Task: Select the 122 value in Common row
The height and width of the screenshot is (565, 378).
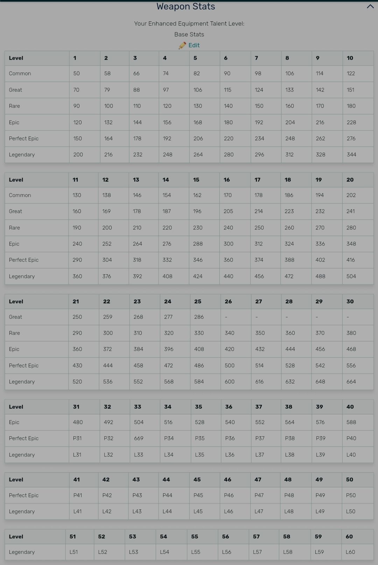Action: 351,73
